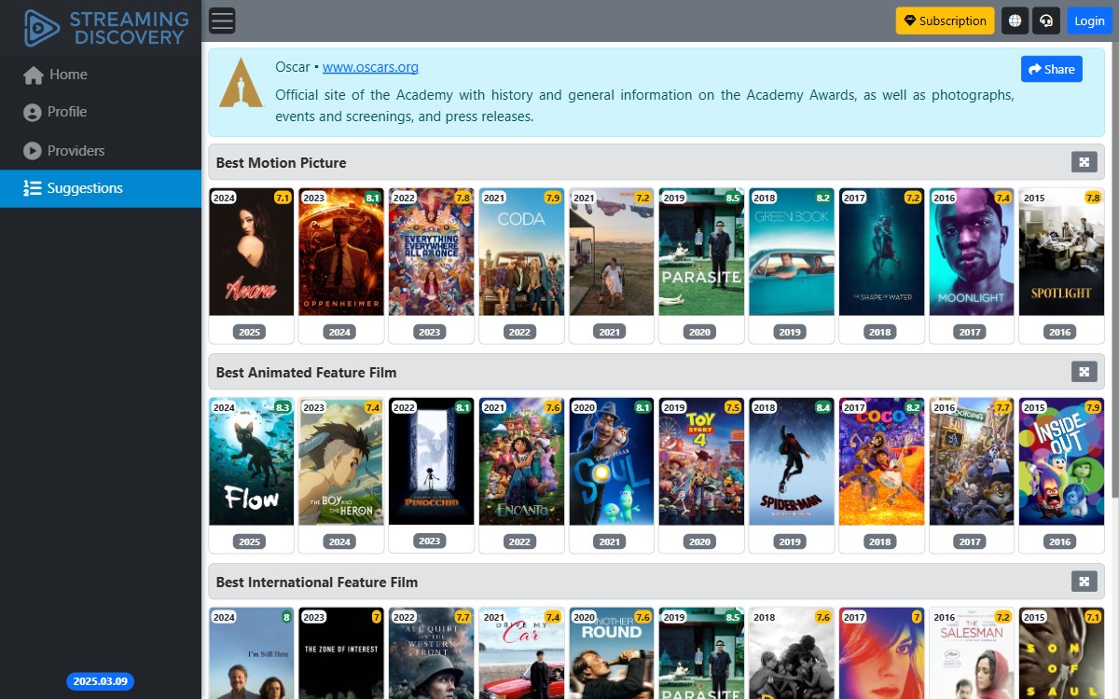1119x699 pixels.
Task: Expand the Best International Feature Film section
Action: tap(1084, 582)
